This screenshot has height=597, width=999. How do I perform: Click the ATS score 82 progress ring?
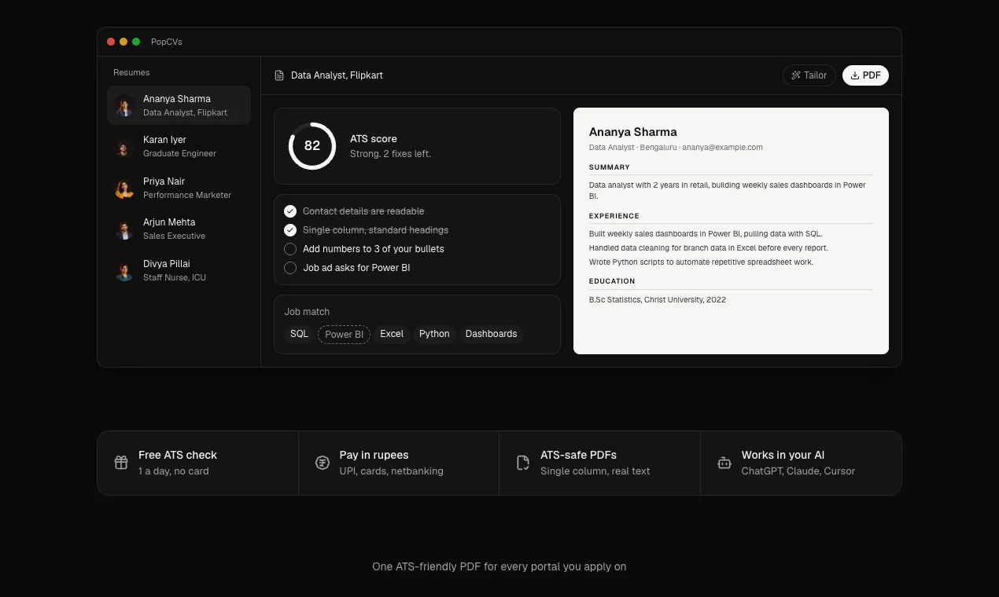click(x=312, y=145)
